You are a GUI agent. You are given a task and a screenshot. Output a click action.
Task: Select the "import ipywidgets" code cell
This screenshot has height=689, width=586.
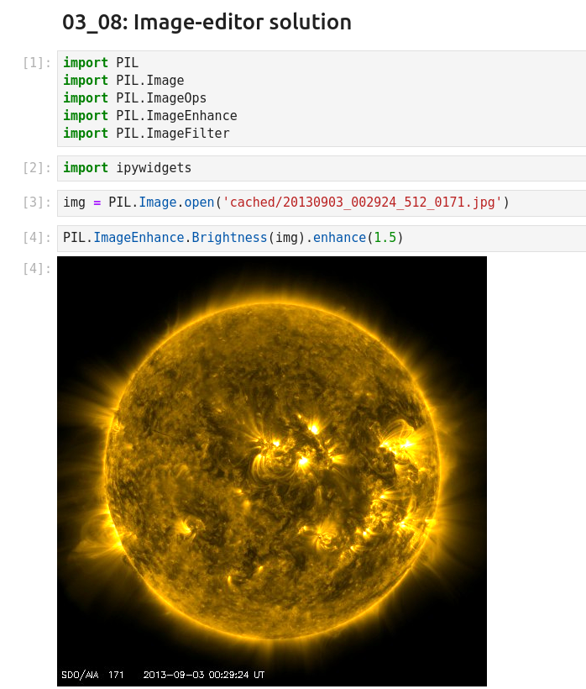(127, 168)
